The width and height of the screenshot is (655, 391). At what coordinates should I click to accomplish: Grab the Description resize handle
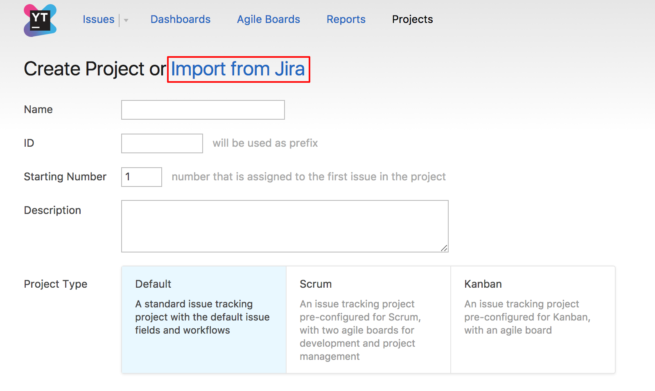coord(444,248)
